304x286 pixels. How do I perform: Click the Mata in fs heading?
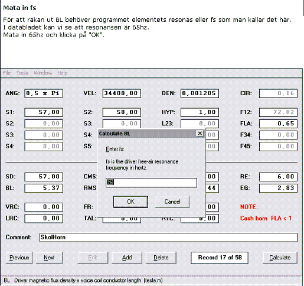(19, 8)
